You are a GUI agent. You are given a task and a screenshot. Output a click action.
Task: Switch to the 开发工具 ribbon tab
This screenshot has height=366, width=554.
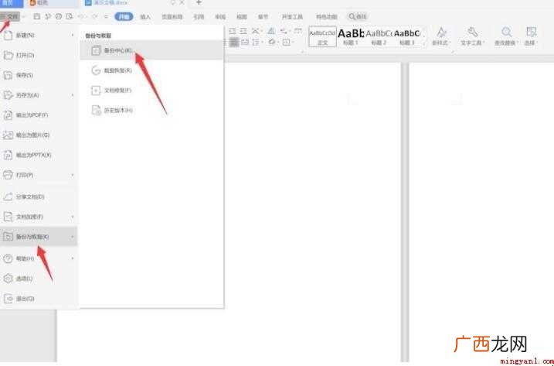coord(292,17)
